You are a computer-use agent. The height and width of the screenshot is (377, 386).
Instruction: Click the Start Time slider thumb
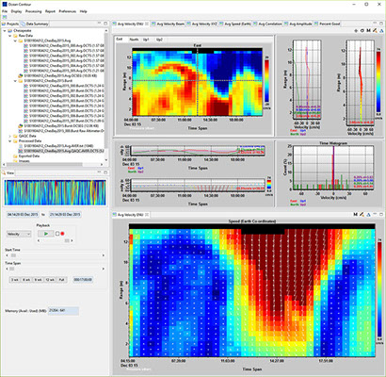pyautogui.click(x=13, y=255)
